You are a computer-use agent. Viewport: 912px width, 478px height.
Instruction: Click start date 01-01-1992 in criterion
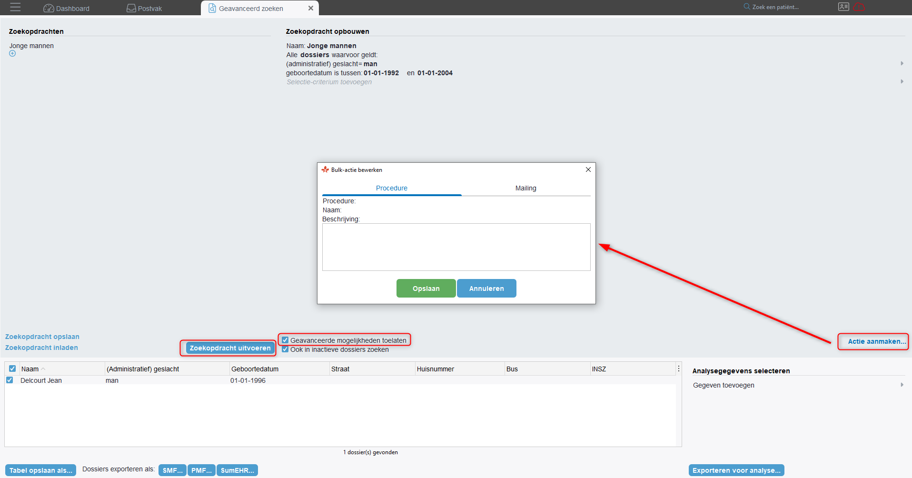coord(381,73)
